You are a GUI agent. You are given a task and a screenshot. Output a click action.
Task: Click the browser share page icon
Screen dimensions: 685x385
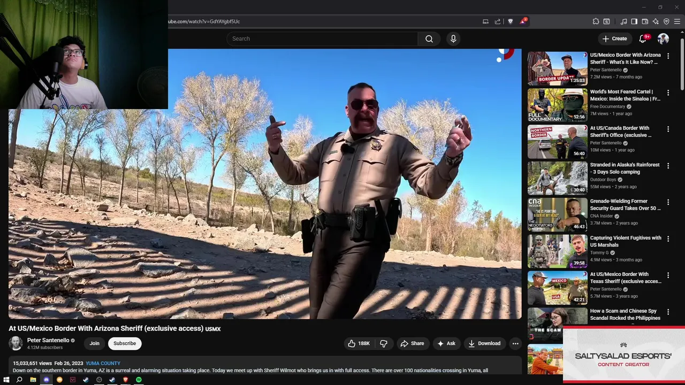click(498, 21)
